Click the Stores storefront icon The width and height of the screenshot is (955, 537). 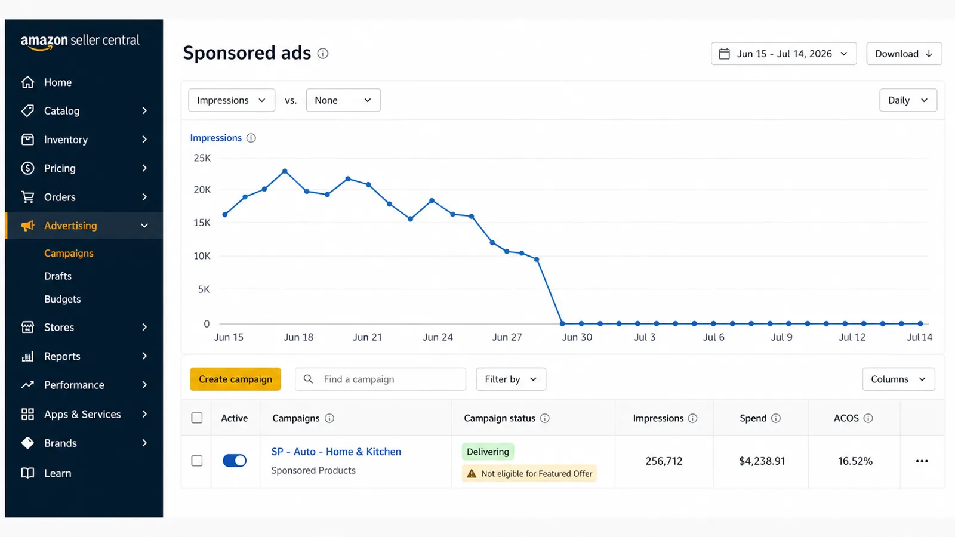point(27,327)
